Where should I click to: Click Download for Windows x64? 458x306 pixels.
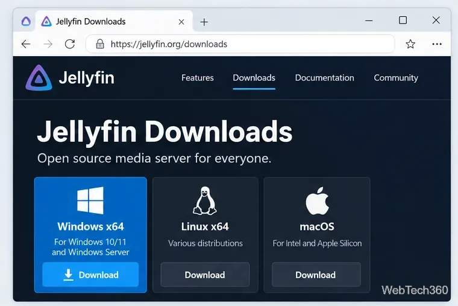tap(90, 275)
